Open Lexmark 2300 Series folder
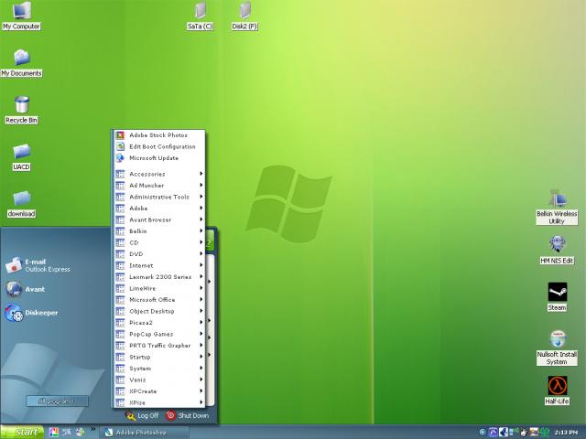Viewport: 586px width, 439px height. (158, 277)
